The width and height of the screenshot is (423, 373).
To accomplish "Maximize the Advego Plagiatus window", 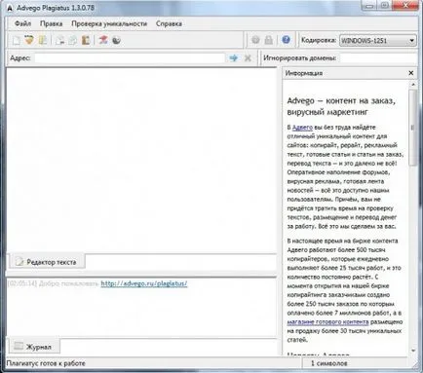I will (x=384, y=5).
